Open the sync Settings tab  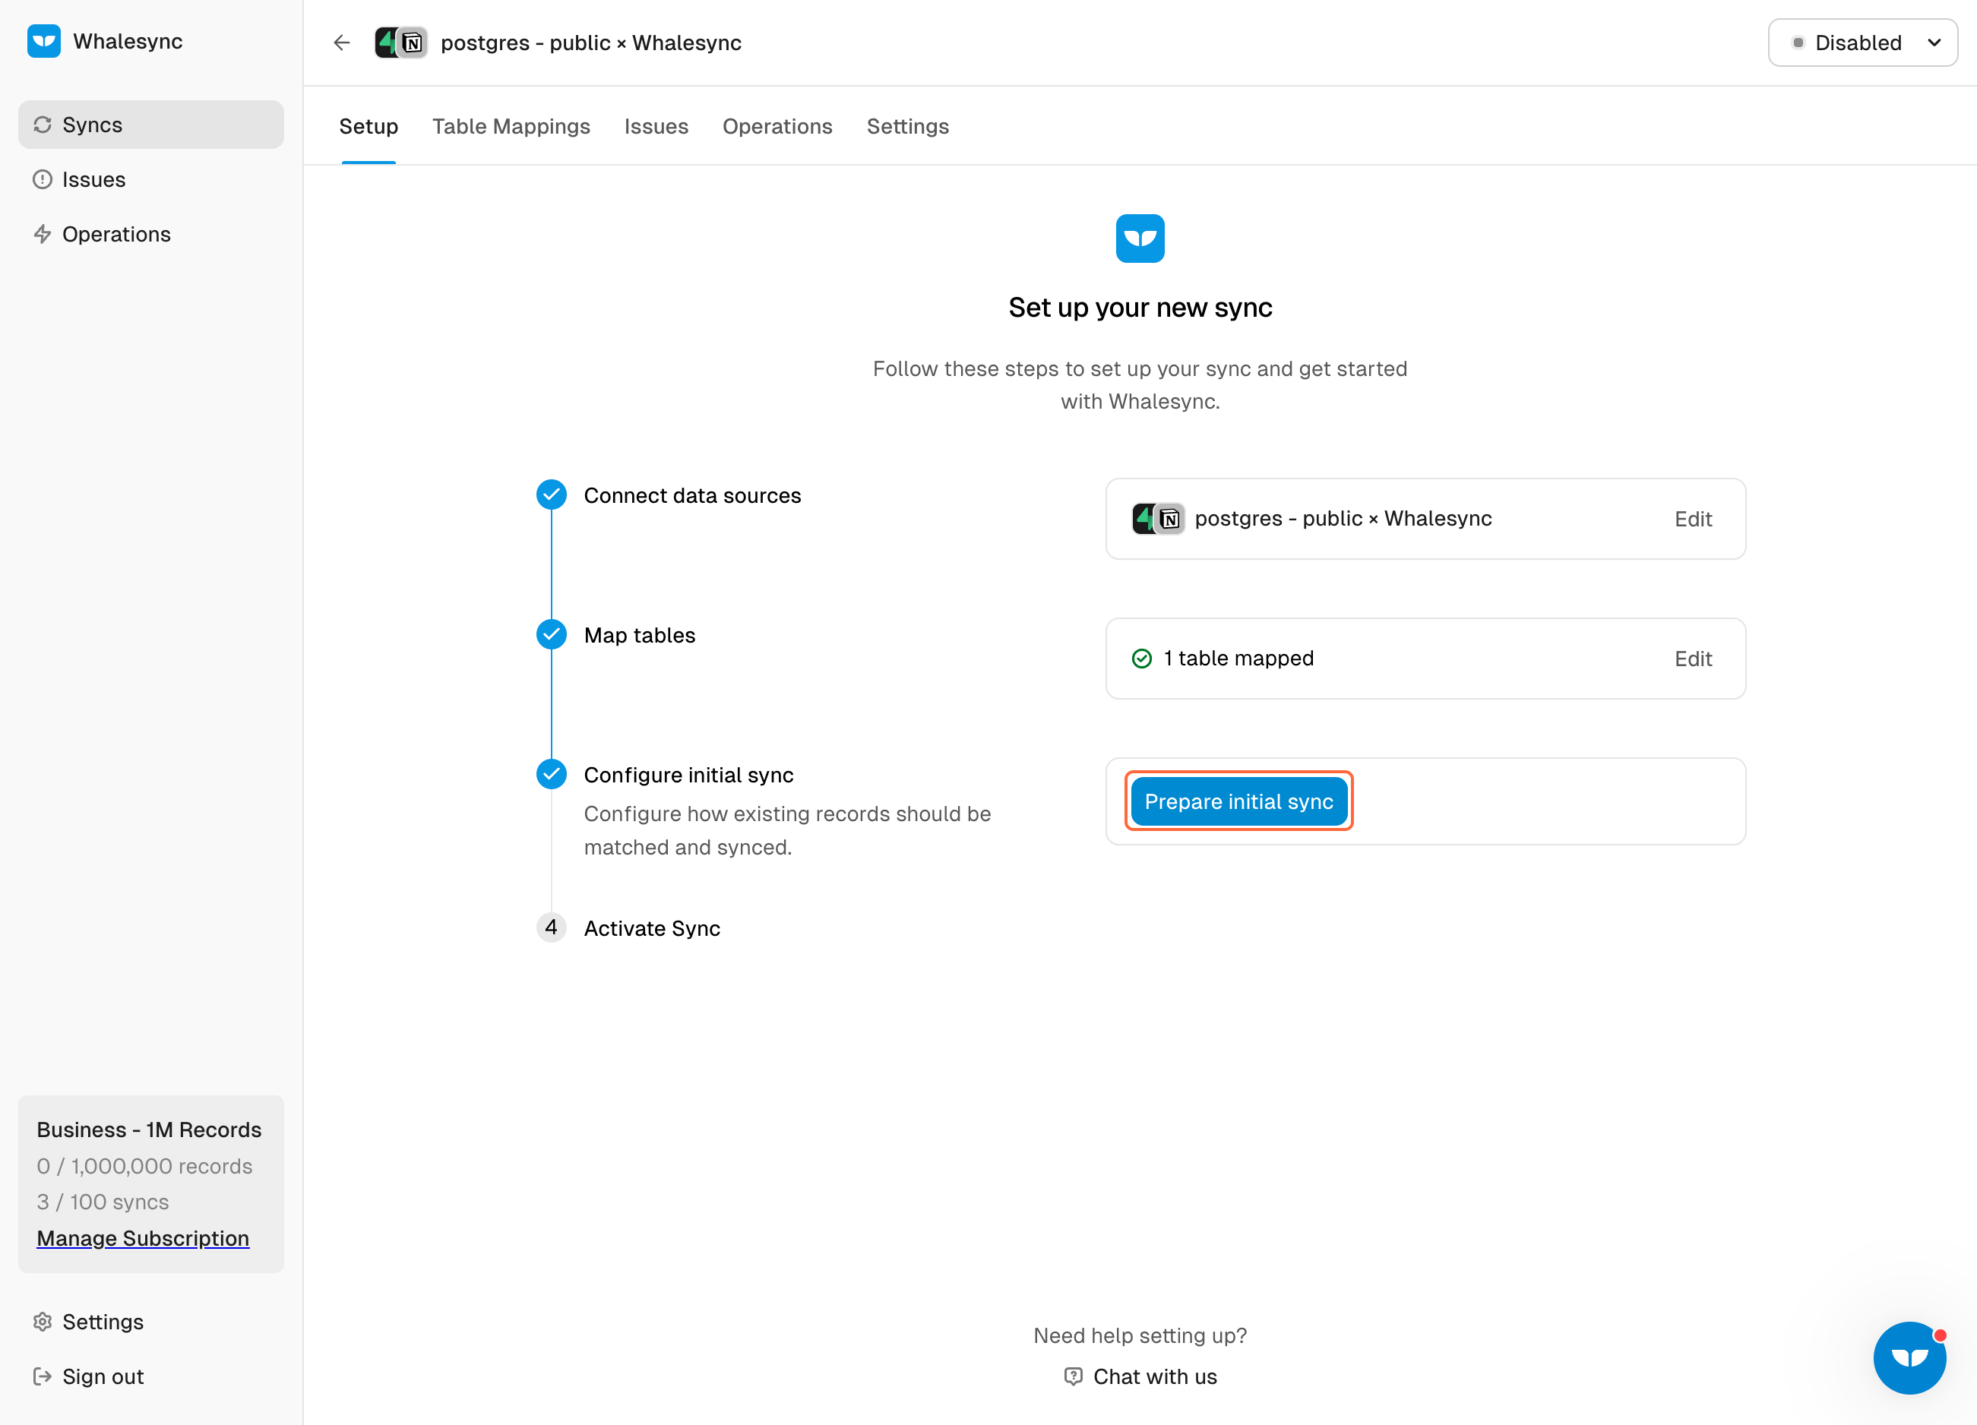click(x=907, y=126)
